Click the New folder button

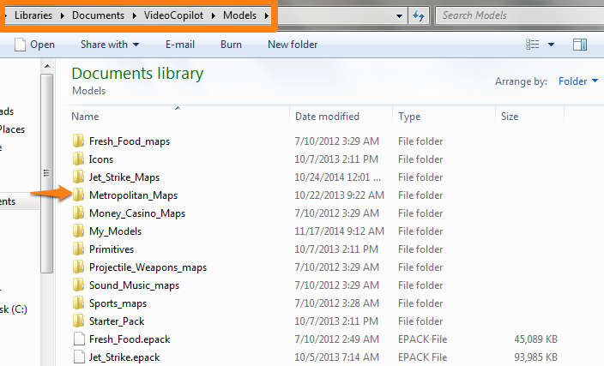pyautogui.click(x=293, y=45)
